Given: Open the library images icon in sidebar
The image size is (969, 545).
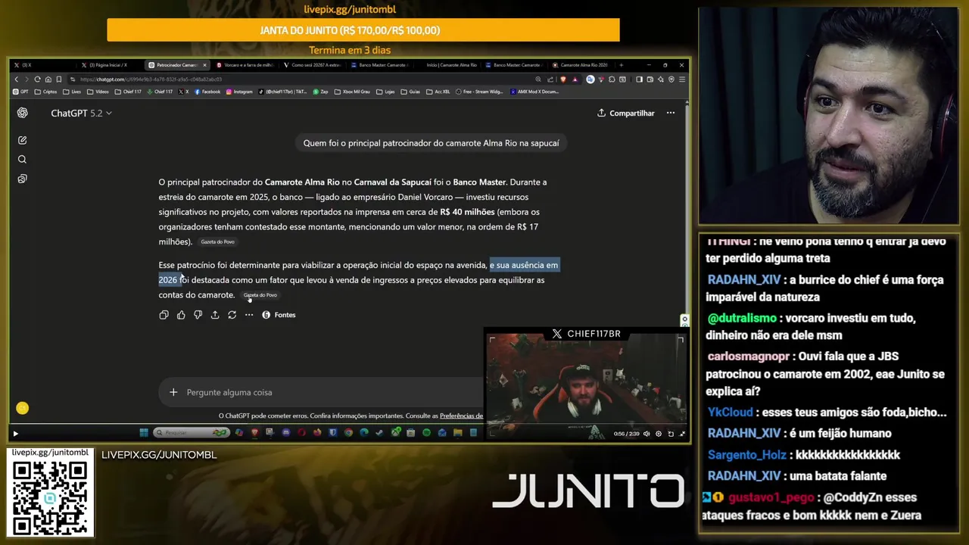Looking at the screenshot, I should pyautogui.click(x=22, y=179).
